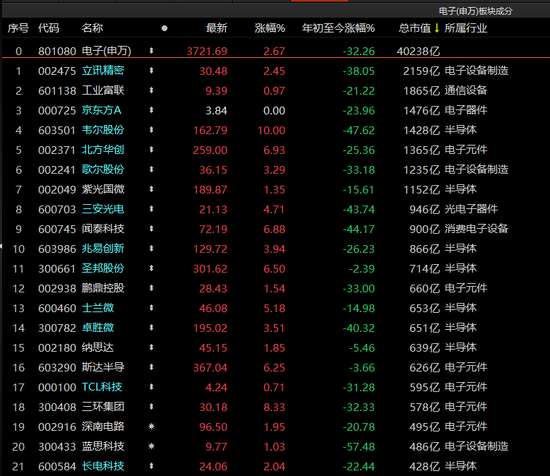This screenshot has height=476, width=550.
Task: Click the marker icon in 鹏鼎控股 row
Action: tap(151, 288)
